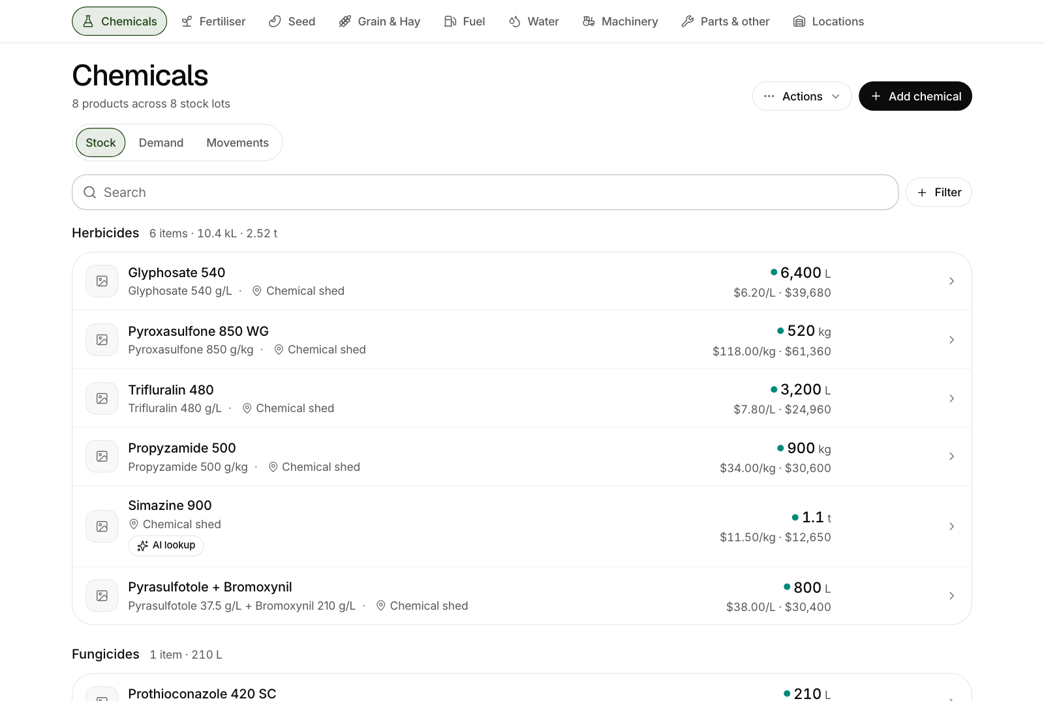Switch to the Demand view
1044x701 pixels.
tap(161, 143)
